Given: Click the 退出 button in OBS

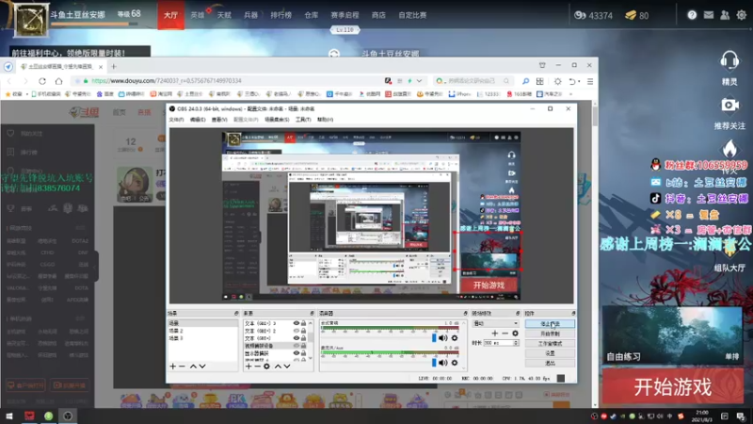Looking at the screenshot, I should tap(550, 364).
